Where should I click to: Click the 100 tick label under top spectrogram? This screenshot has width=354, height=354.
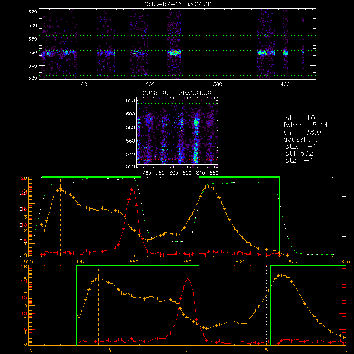83,85
